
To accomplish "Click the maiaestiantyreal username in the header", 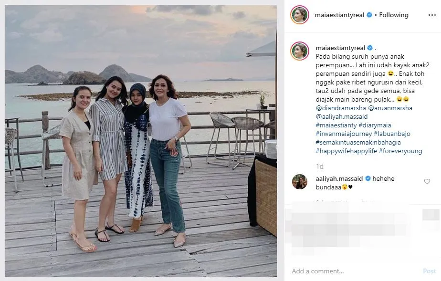I will pyautogui.click(x=339, y=15).
